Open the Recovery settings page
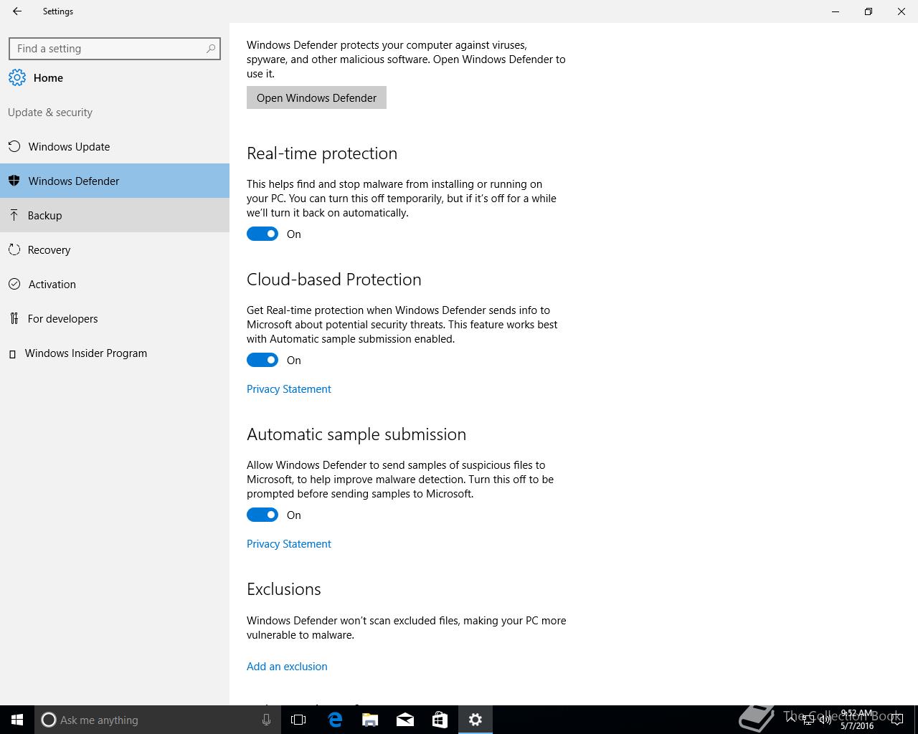Viewport: 918px width, 734px height. tap(115, 249)
